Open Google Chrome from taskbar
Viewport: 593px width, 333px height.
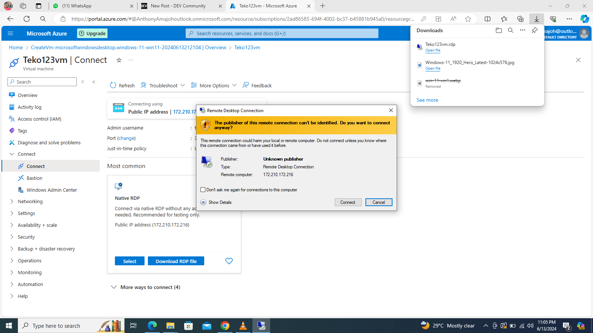(x=225, y=326)
